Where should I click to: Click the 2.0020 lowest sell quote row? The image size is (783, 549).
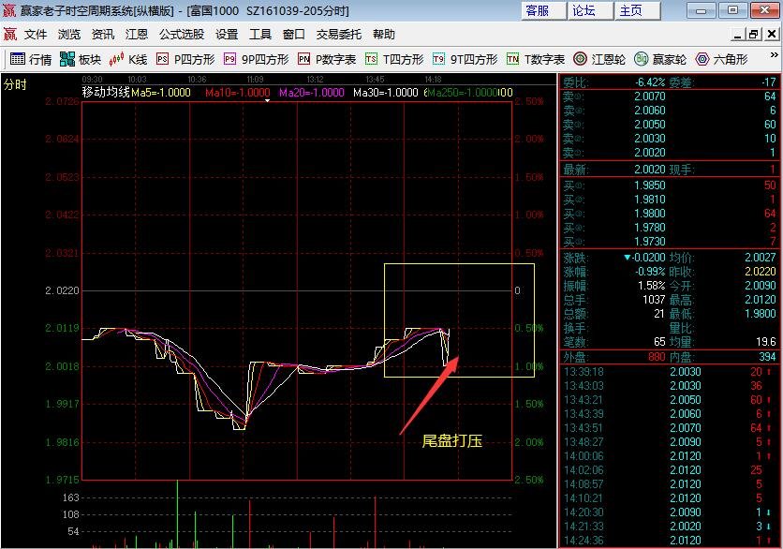pyautogui.click(x=669, y=153)
